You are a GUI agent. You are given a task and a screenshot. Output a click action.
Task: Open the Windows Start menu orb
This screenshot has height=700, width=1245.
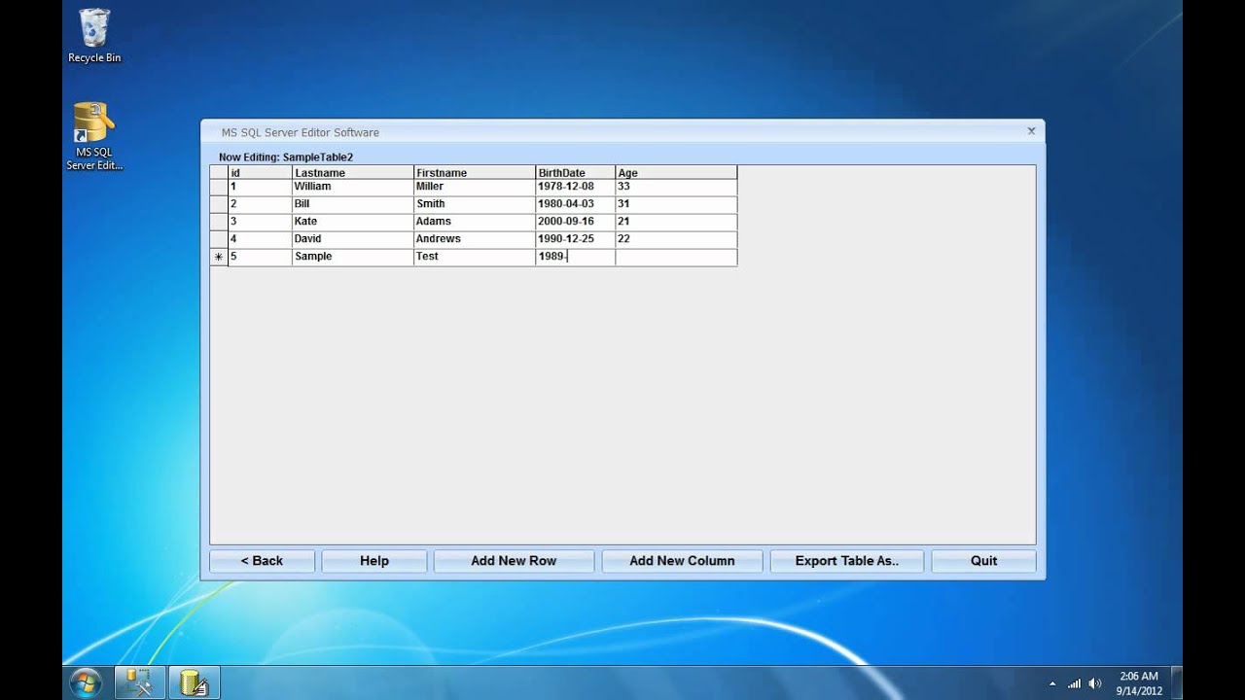87,682
